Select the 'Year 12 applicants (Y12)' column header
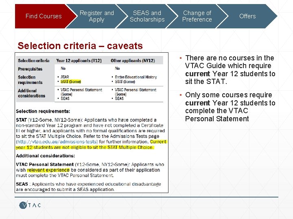Viewport: 293px width, 219px height. [79, 60]
